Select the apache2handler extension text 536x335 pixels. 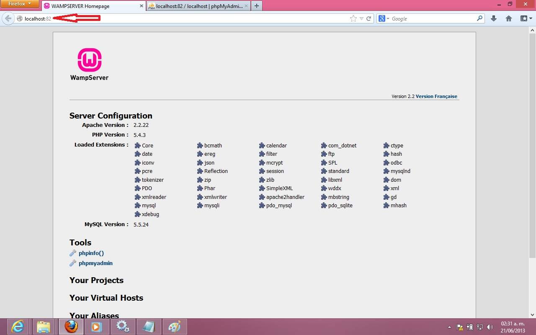pyautogui.click(x=285, y=197)
